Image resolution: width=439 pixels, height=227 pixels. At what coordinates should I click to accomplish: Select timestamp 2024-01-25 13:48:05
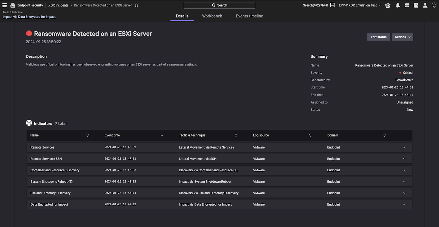click(120, 182)
